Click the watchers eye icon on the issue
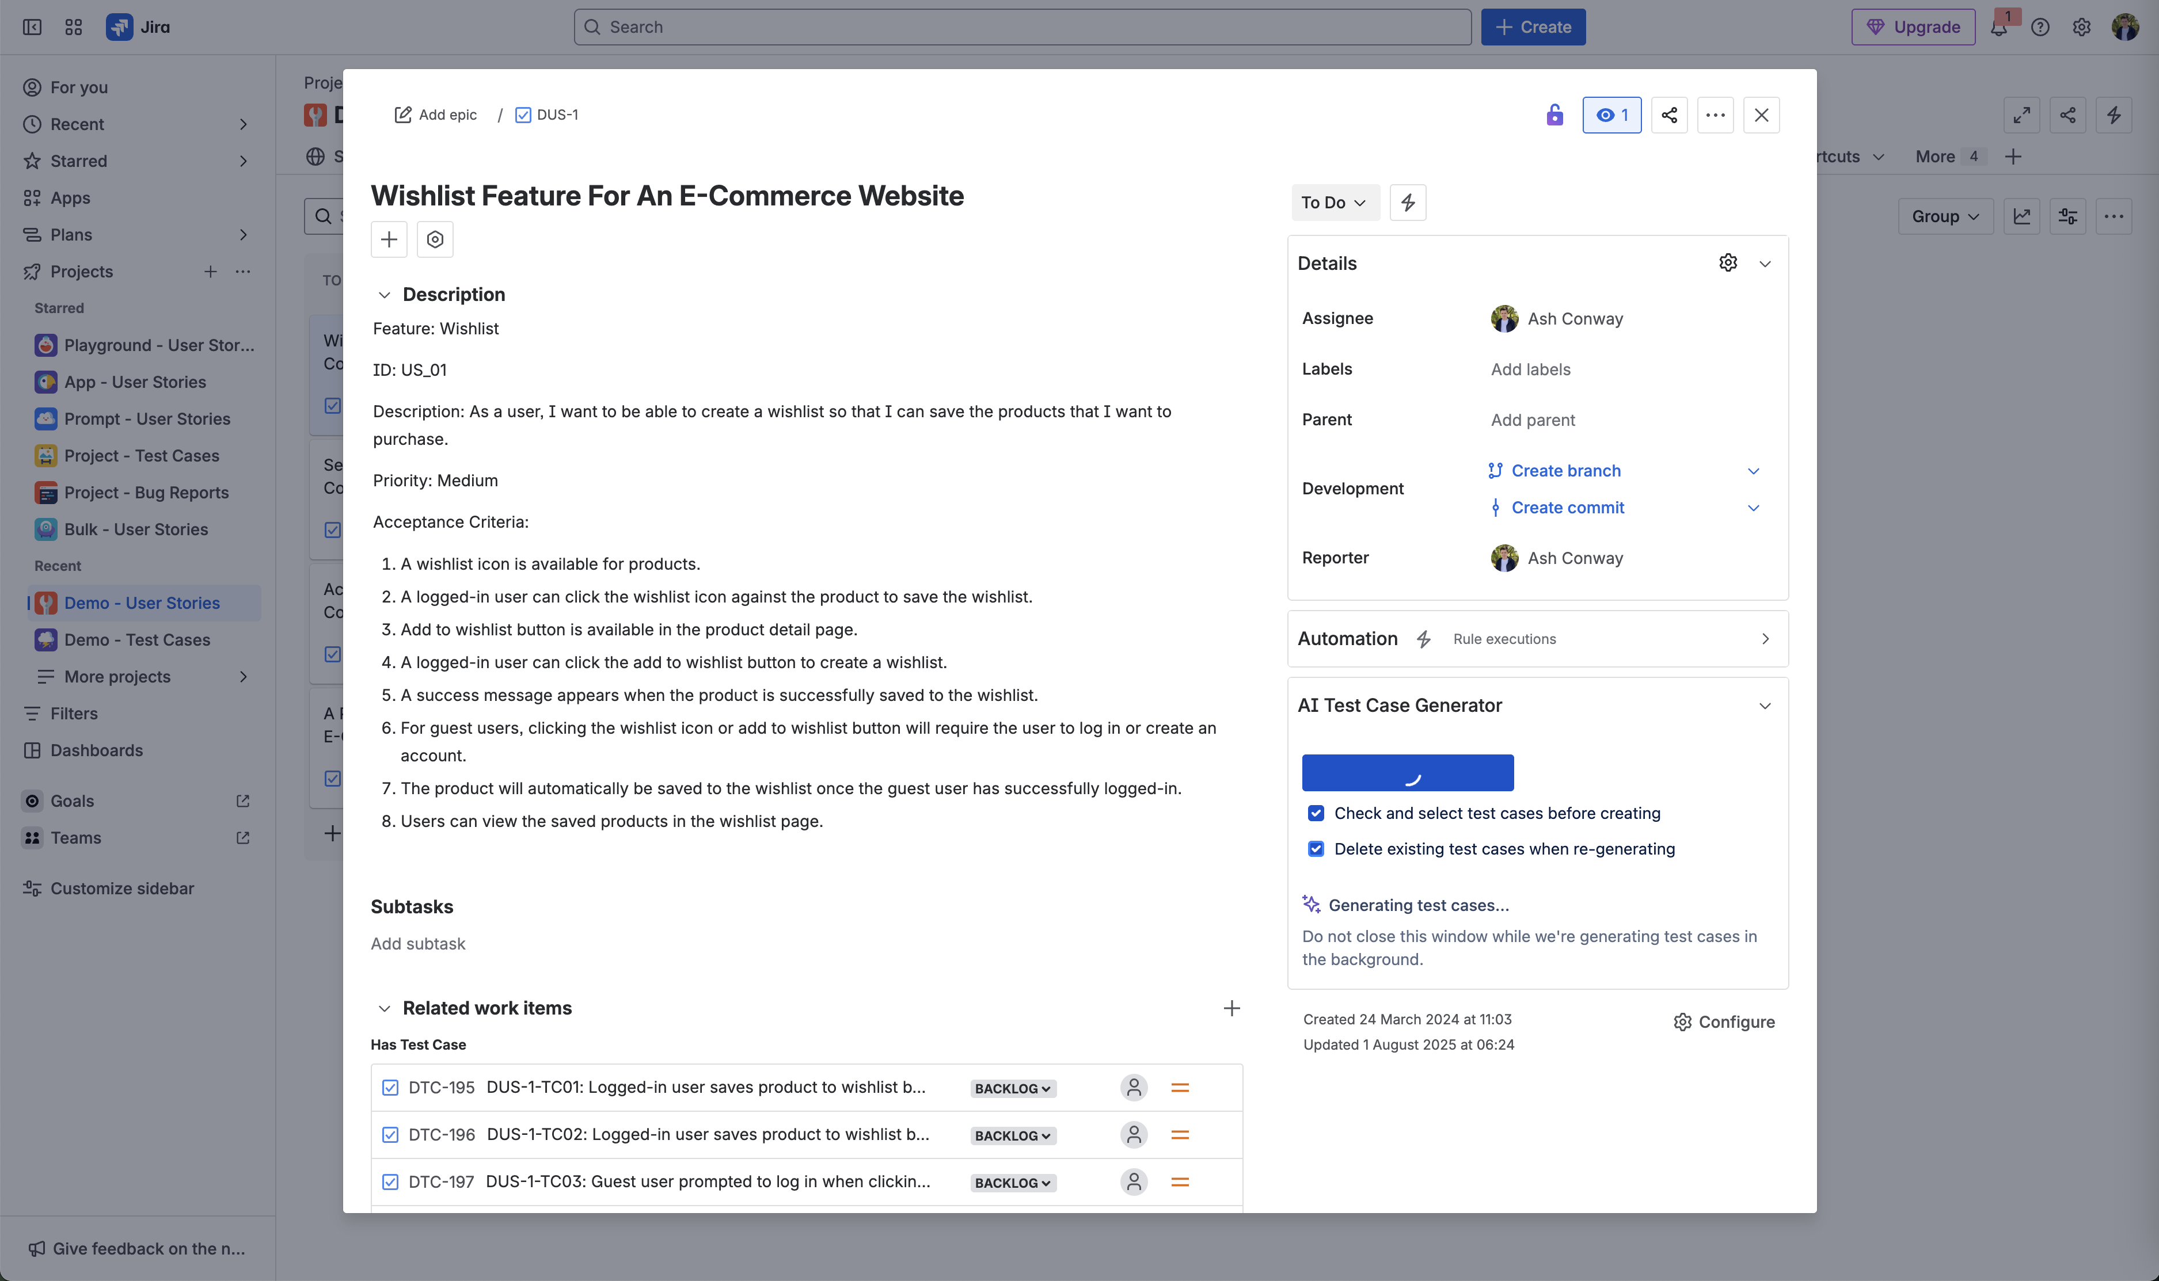2159x1281 pixels. click(x=1611, y=115)
